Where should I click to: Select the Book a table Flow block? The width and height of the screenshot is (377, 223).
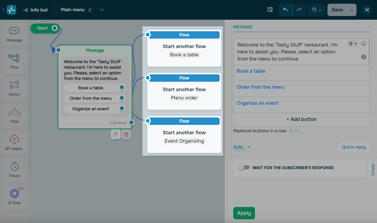(x=184, y=48)
